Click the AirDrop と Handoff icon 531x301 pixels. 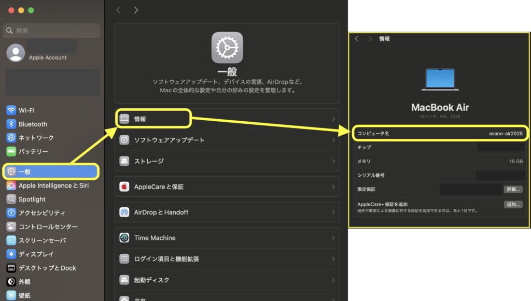pos(124,212)
